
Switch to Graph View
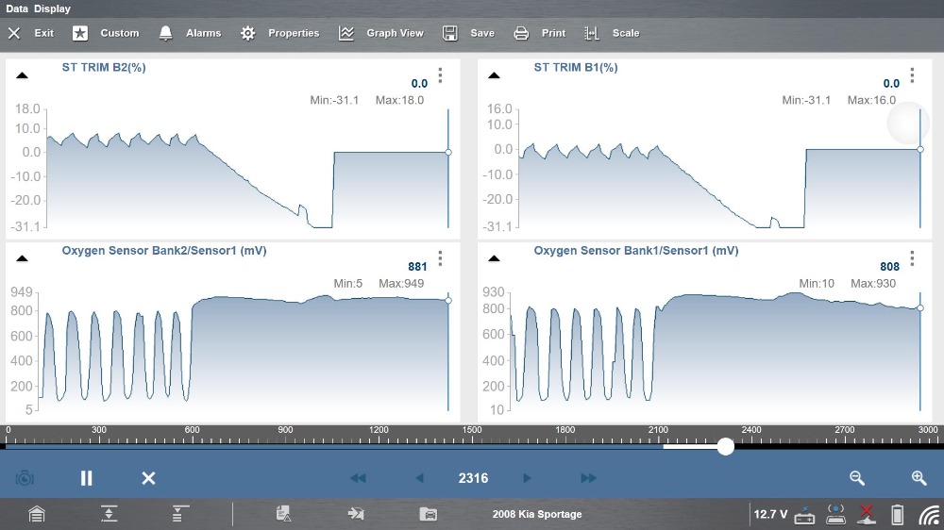tap(381, 33)
